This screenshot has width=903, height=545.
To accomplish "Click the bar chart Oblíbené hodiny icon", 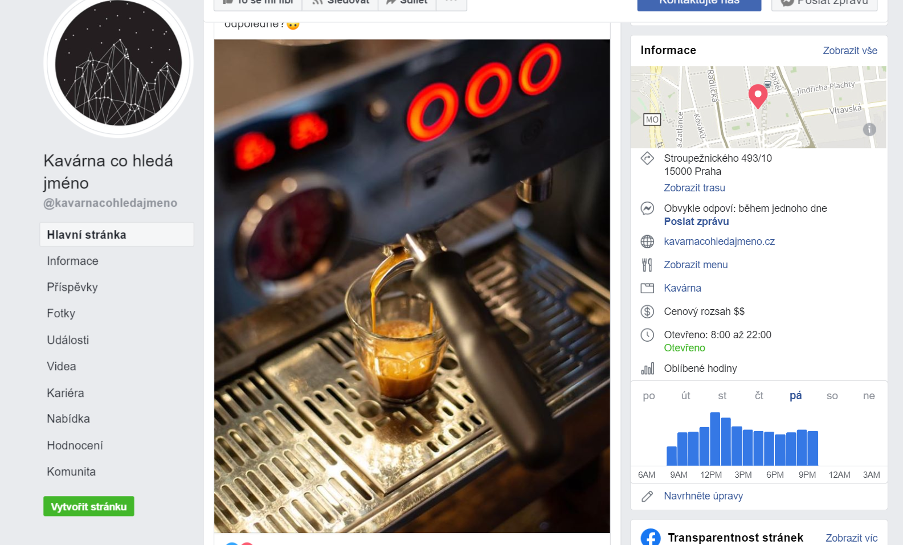I will tap(647, 368).
